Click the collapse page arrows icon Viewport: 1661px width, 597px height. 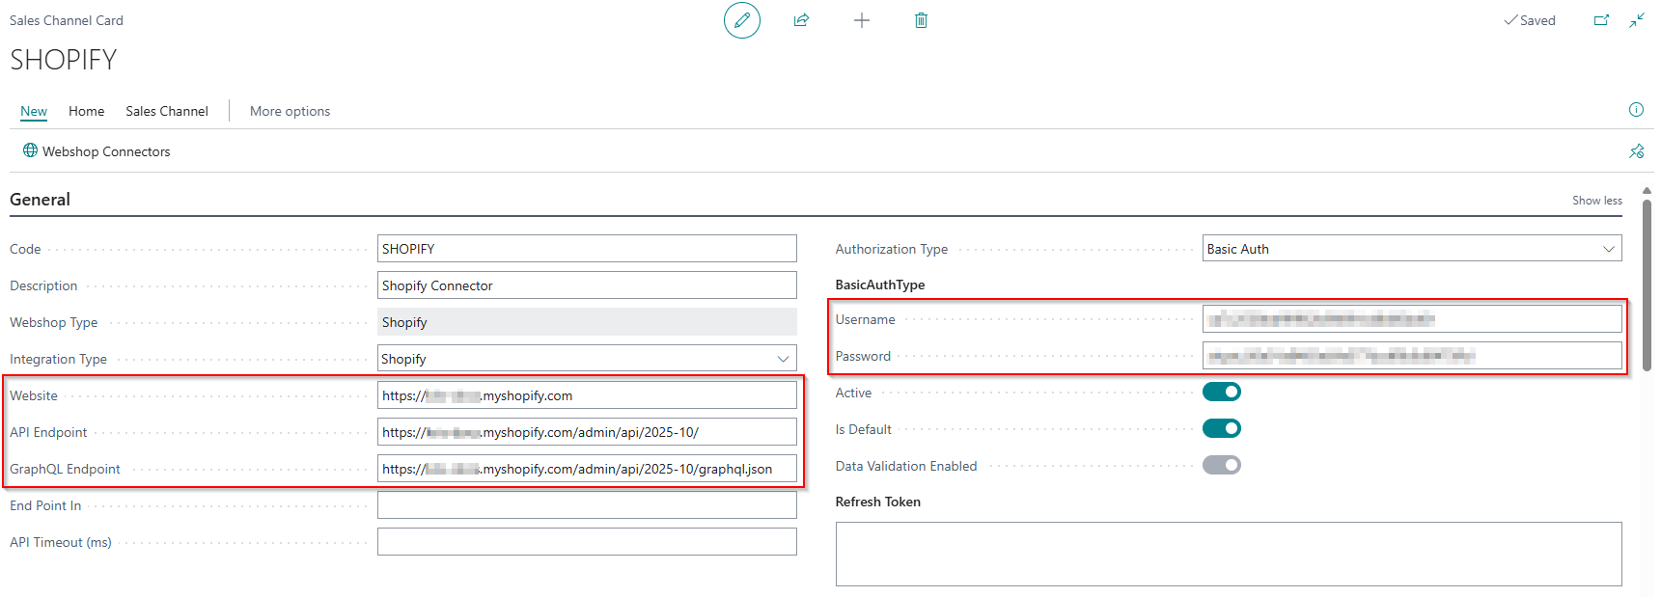(x=1637, y=20)
